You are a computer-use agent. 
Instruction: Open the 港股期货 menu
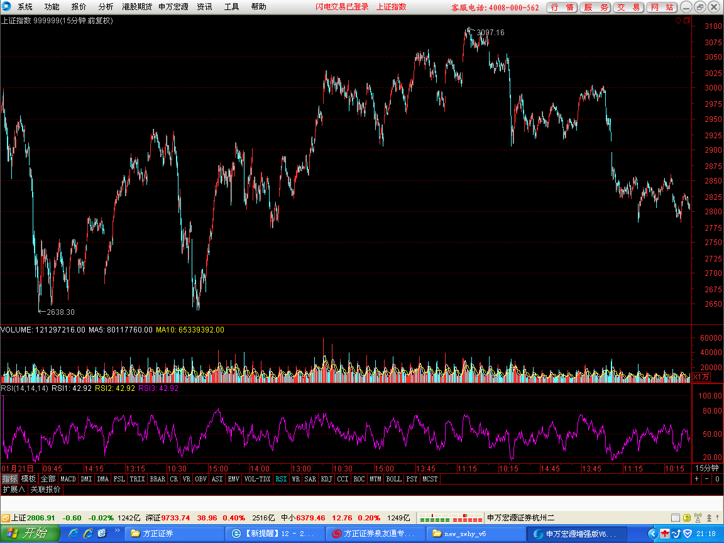[136, 7]
